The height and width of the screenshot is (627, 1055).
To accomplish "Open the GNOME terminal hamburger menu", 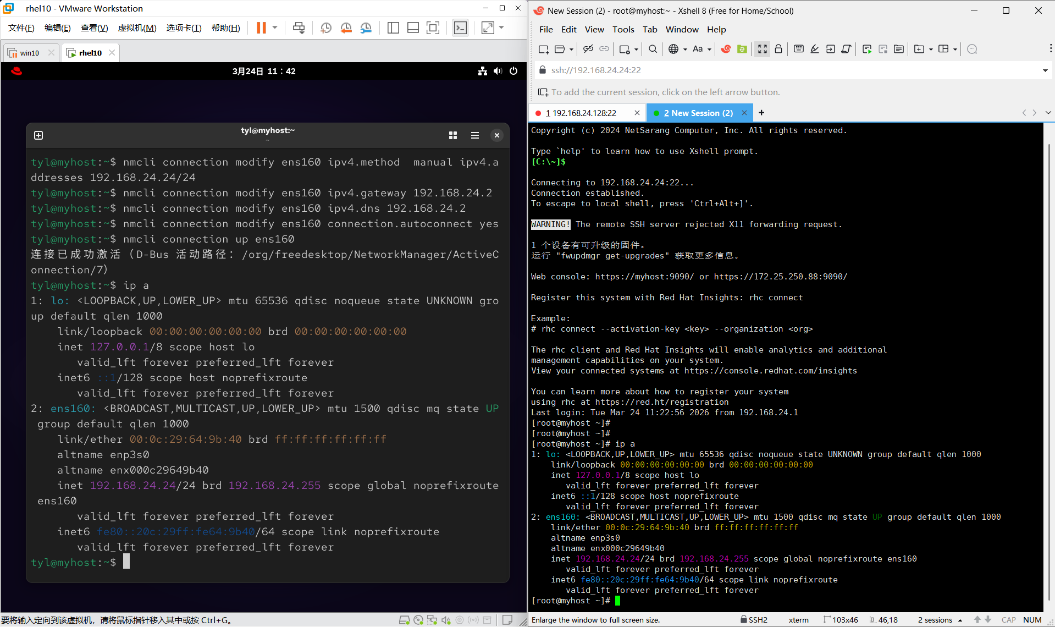I will pyautogui.click(x=475, y=135).
